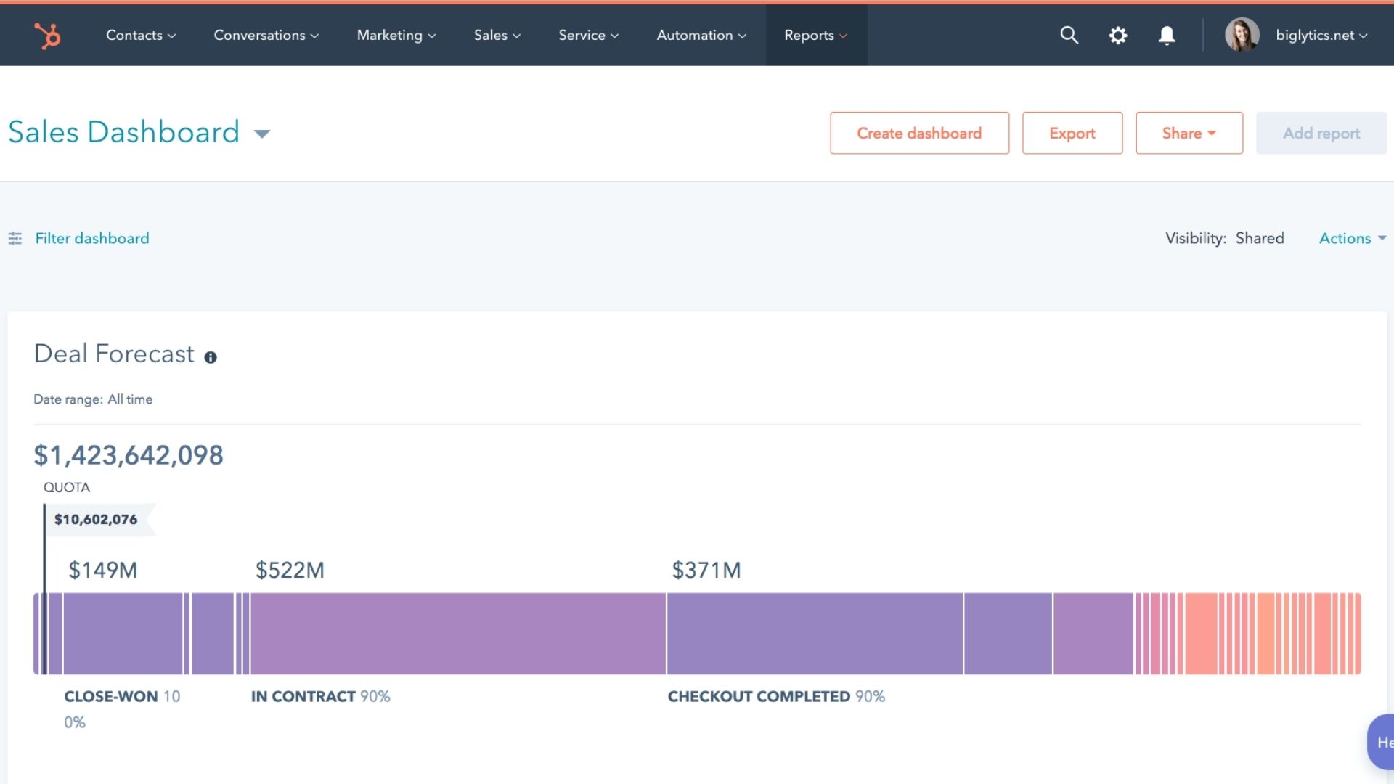Show notifications bell

point(1167,35)
